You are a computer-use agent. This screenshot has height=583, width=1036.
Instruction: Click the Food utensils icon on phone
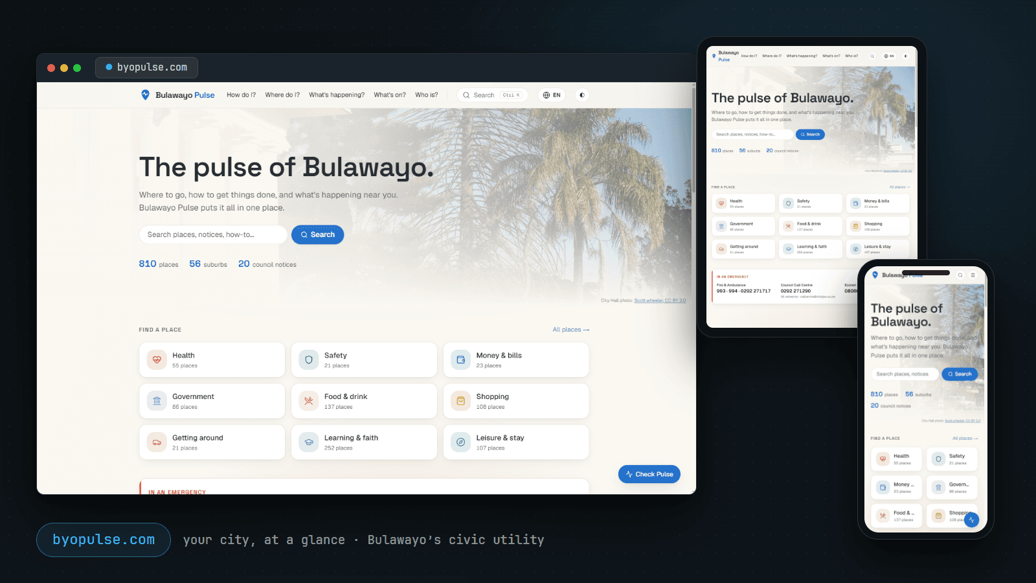coord(883,516)
